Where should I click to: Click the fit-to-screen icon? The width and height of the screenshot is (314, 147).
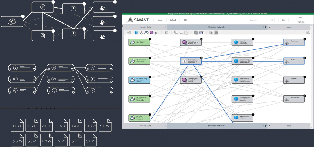pyautogui.click(x=186, y=32)
